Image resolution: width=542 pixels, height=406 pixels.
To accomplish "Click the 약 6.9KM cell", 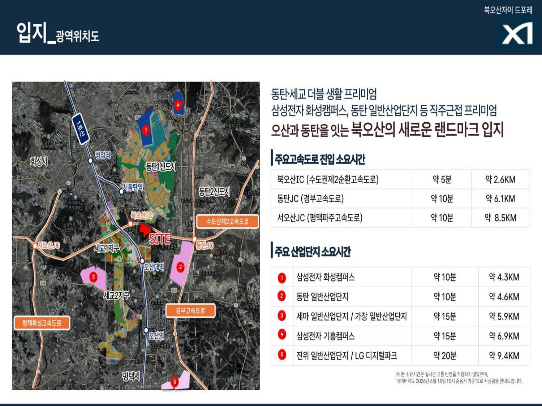I will 504,336.
